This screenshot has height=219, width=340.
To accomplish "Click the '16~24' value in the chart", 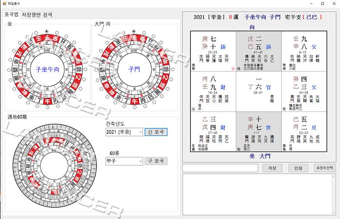I will (x=212, y=92).
